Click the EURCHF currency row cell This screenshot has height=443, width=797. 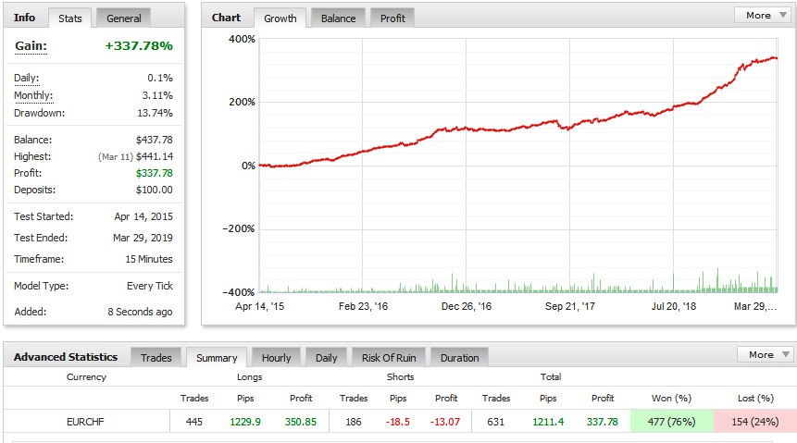(x=85, y=422)
